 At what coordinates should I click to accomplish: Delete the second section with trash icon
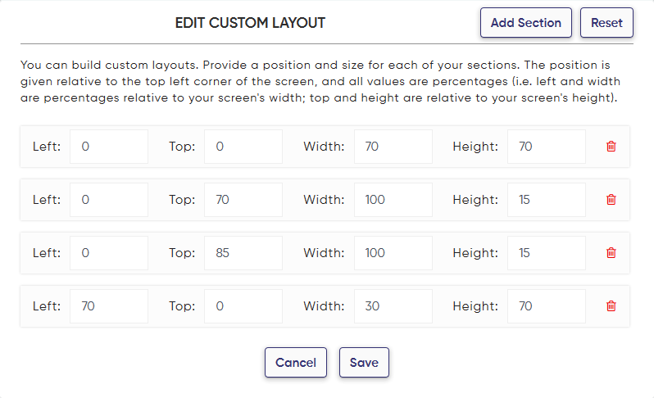pos(611,200)
